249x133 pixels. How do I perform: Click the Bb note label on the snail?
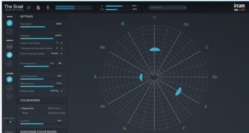click(103, 47)
